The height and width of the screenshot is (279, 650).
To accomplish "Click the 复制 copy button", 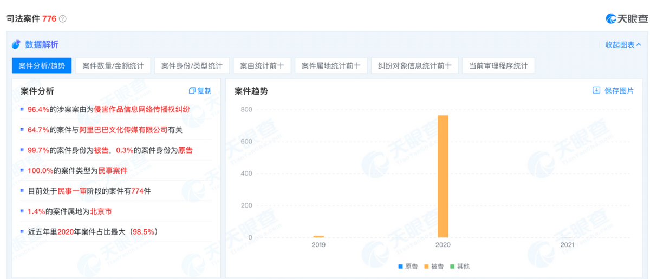I will tap(200, 91).
